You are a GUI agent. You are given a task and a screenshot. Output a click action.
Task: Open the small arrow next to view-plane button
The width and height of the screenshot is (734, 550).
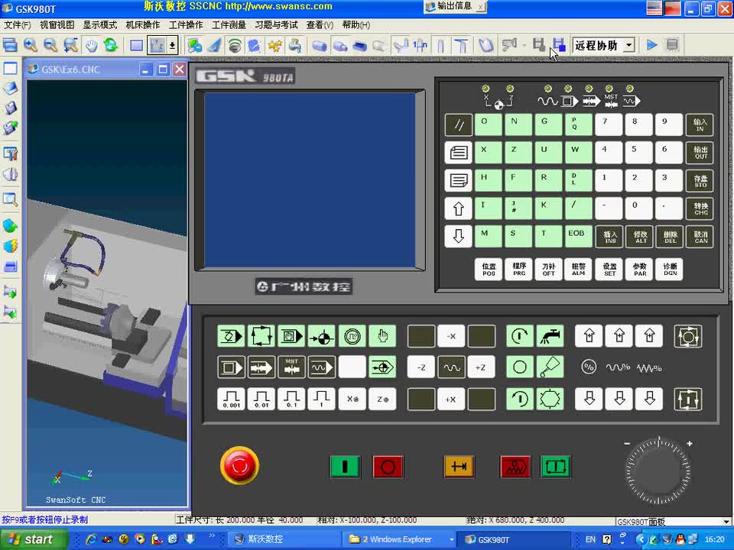click(172, 45)
